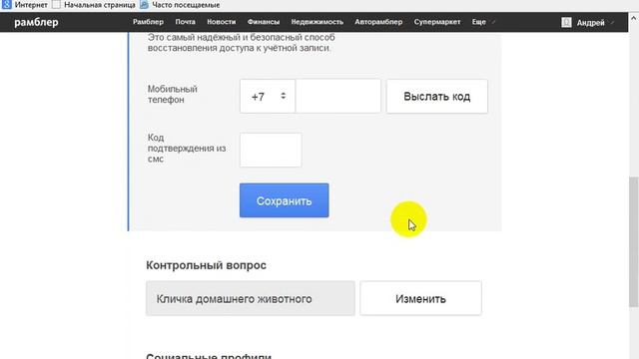Open the +7 country code selector
The height and width of the screenshot is (359, 639).
268,97
